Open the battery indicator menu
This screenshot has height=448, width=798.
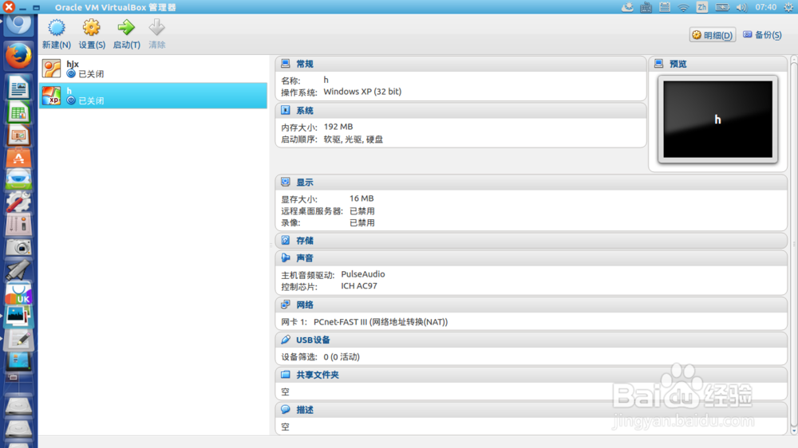coord(721,7)
